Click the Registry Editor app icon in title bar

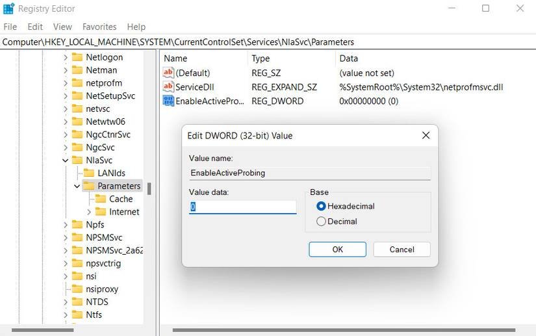pos(8,8)
